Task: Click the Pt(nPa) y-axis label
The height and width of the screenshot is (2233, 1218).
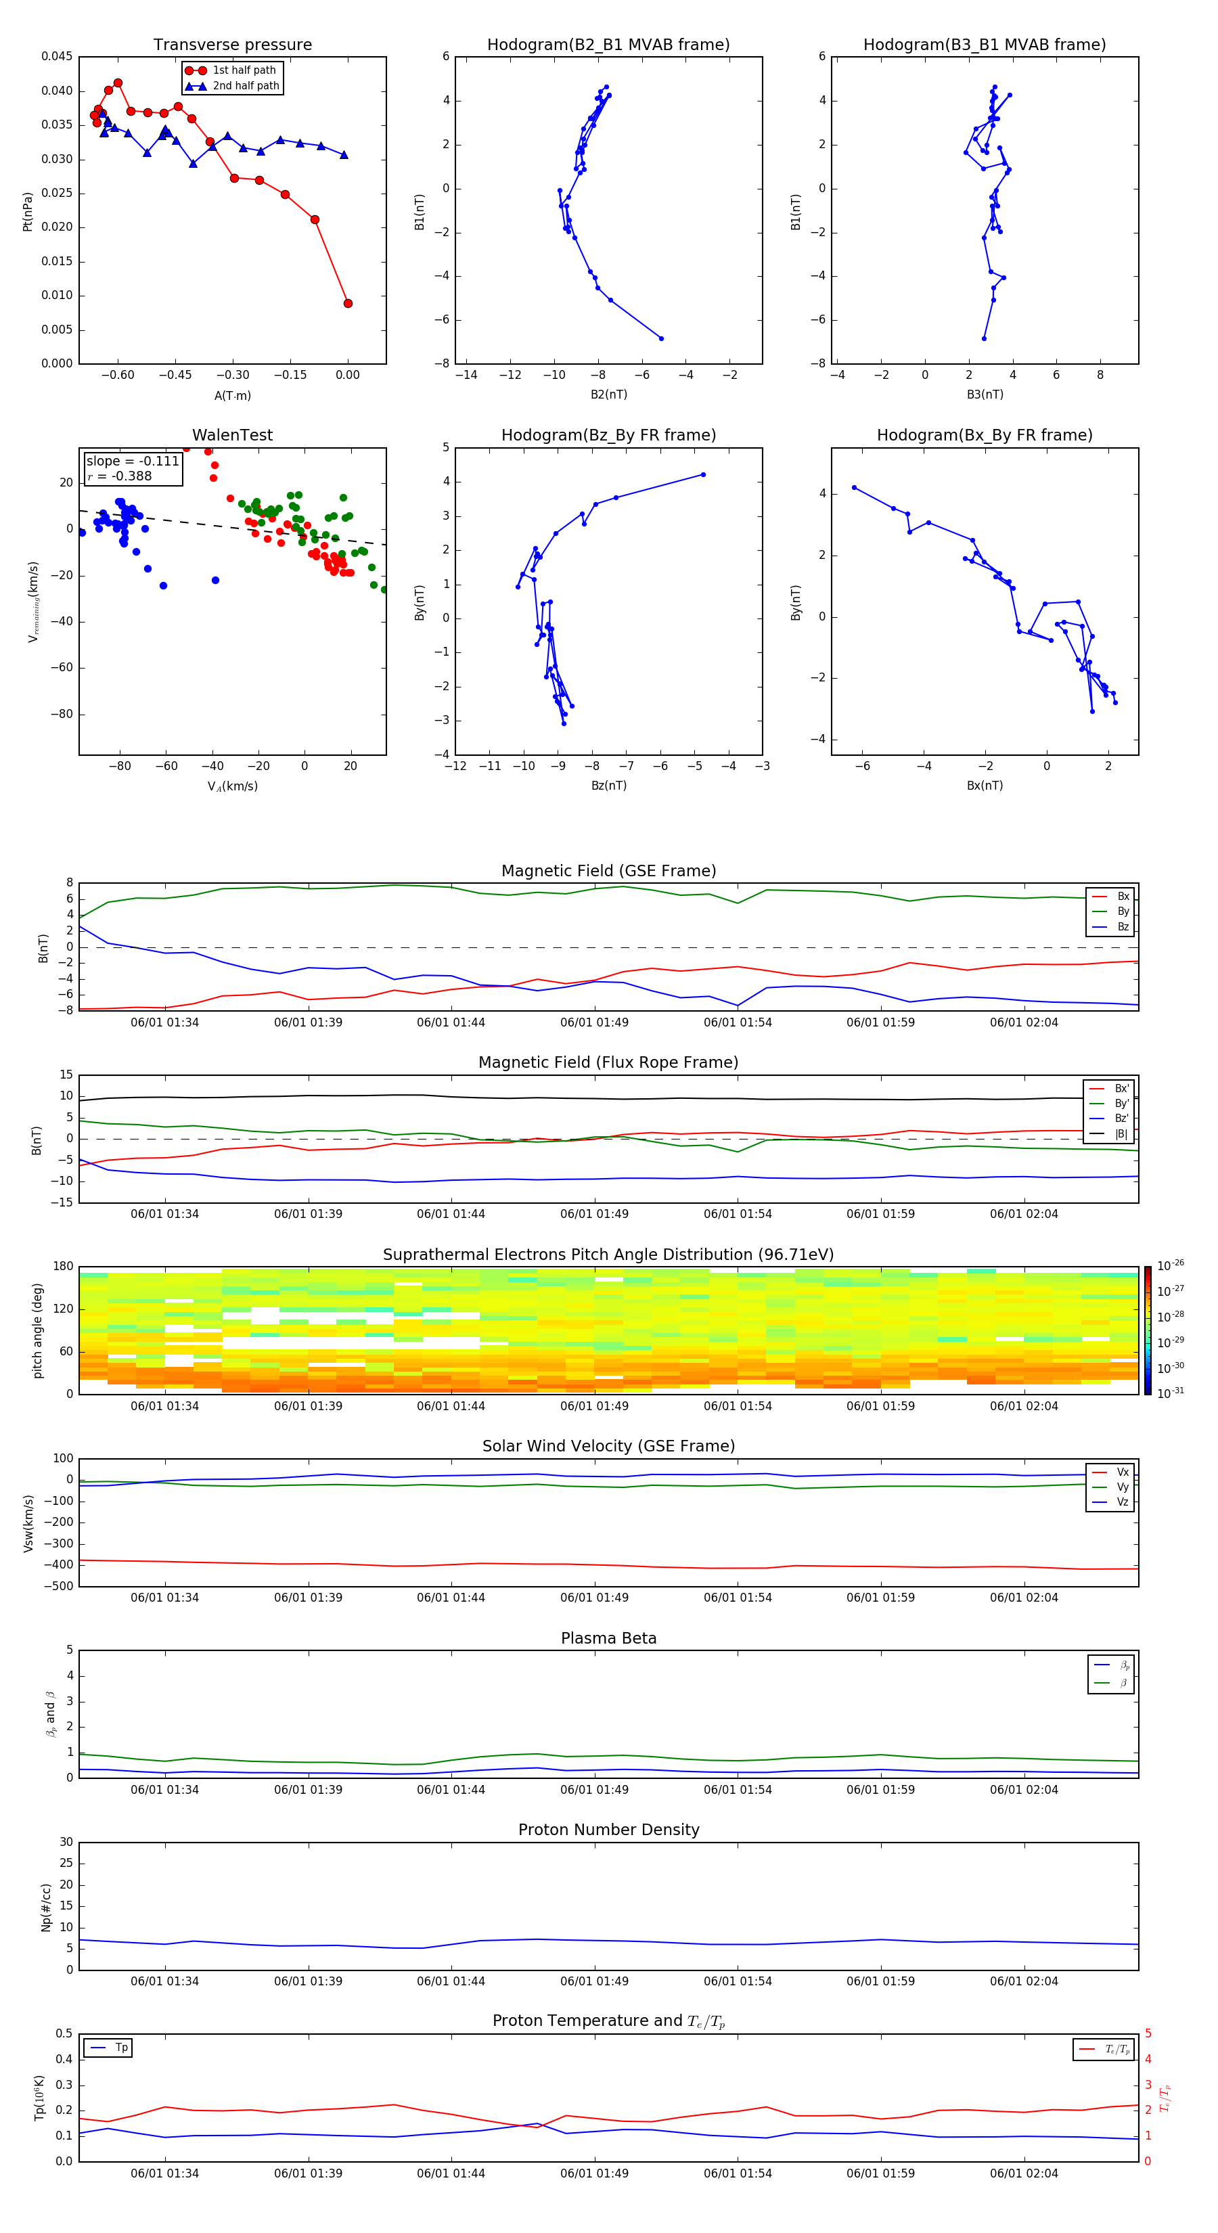Action: [x=28, y=210]
